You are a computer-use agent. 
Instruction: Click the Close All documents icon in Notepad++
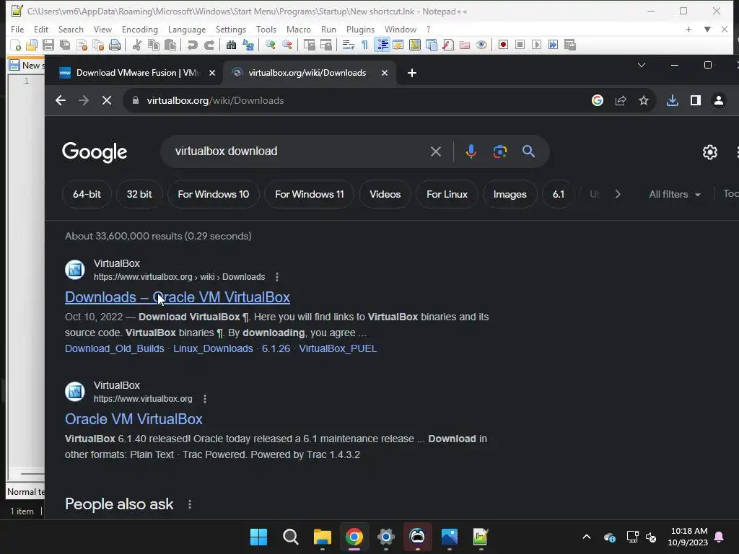[98, 45]
